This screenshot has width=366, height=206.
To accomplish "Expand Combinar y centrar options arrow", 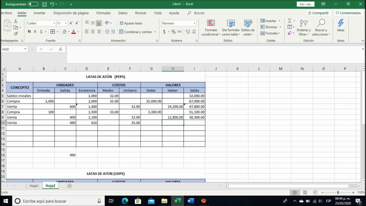I will pyautogui.click(x=155, y=32).
